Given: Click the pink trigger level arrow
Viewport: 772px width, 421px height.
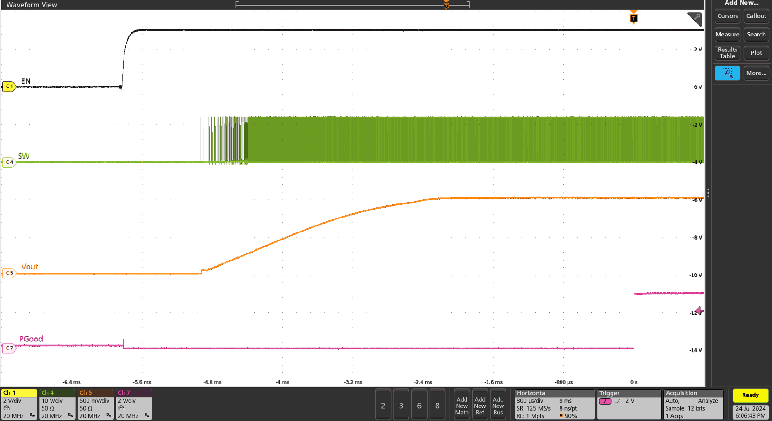Looking at the screenshot, I should coord(699,311).
